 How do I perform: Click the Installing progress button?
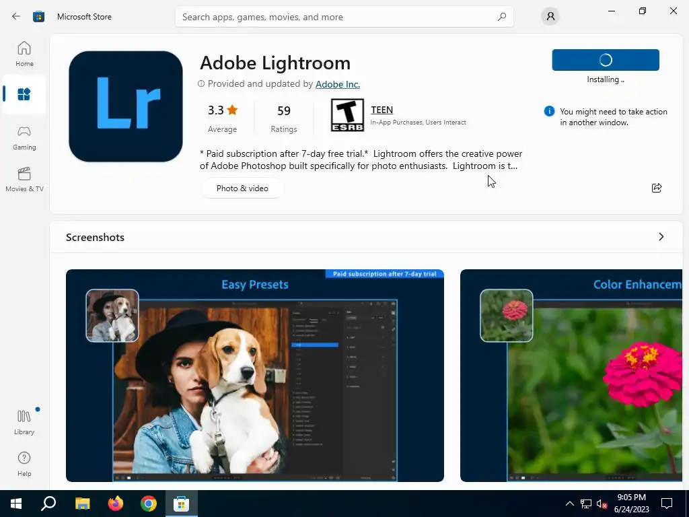pos(606,60)
